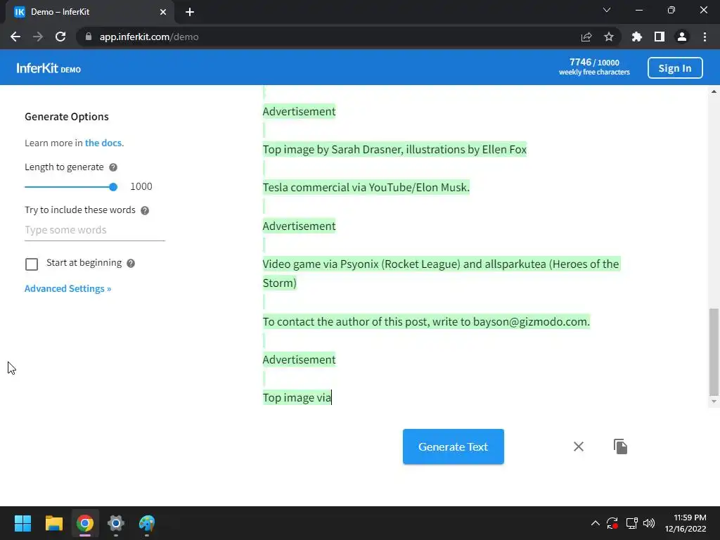Open clock and date panel
The image size is (720, 540).
(686, 523)
